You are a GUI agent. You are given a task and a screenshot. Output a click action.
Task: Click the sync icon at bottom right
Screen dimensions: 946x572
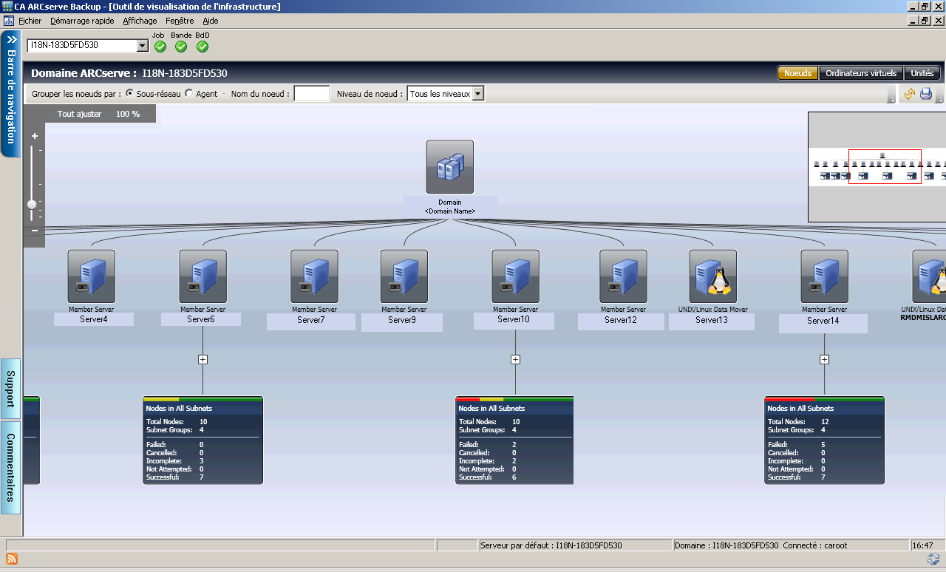pyautogui.click(x=933, y=559)
